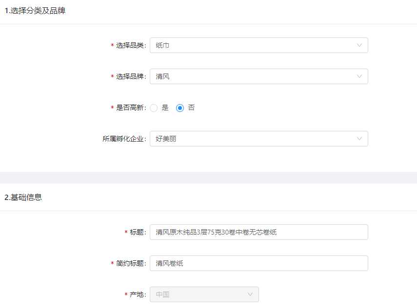Select the 否 radio button for 是否高新
The width and height of the screenshot is (417, 308).
coord(180,108)
